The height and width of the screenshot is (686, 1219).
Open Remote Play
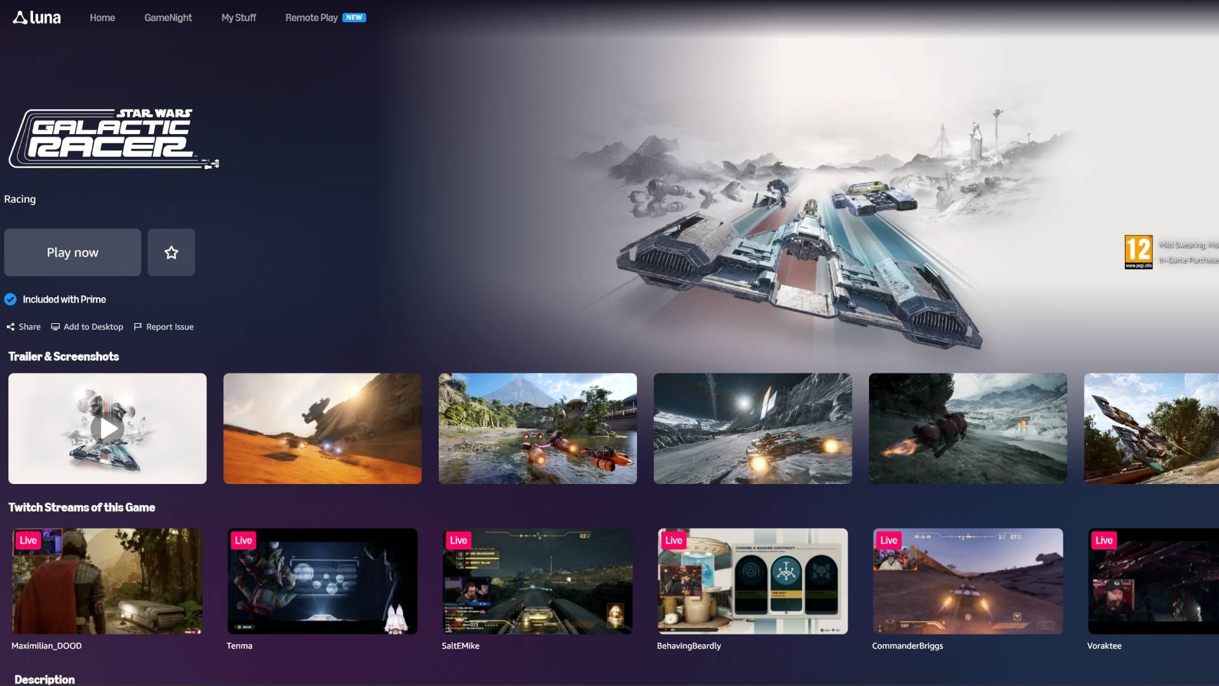(x=311, y=18)
